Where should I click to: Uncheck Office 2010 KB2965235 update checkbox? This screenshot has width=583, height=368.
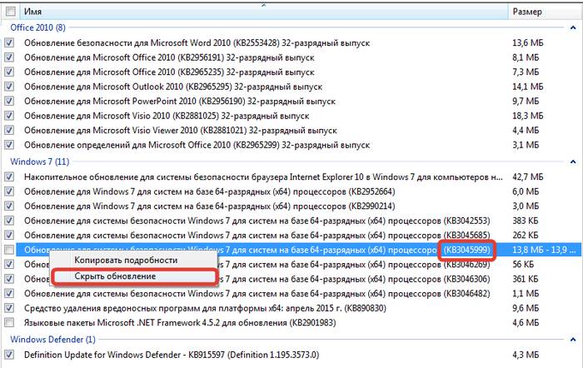coord(9,72)
